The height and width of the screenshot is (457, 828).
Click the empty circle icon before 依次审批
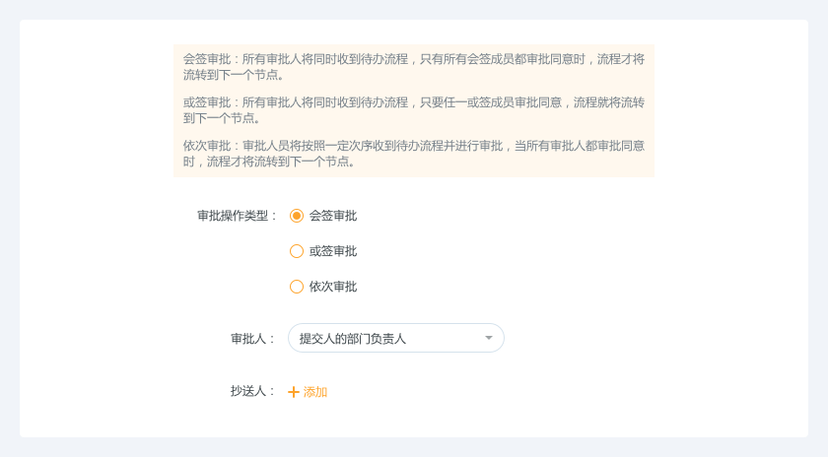point(297,287)
